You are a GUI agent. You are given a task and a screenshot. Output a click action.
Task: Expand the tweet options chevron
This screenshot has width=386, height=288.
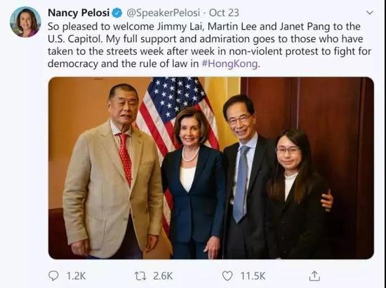(370, 13)
